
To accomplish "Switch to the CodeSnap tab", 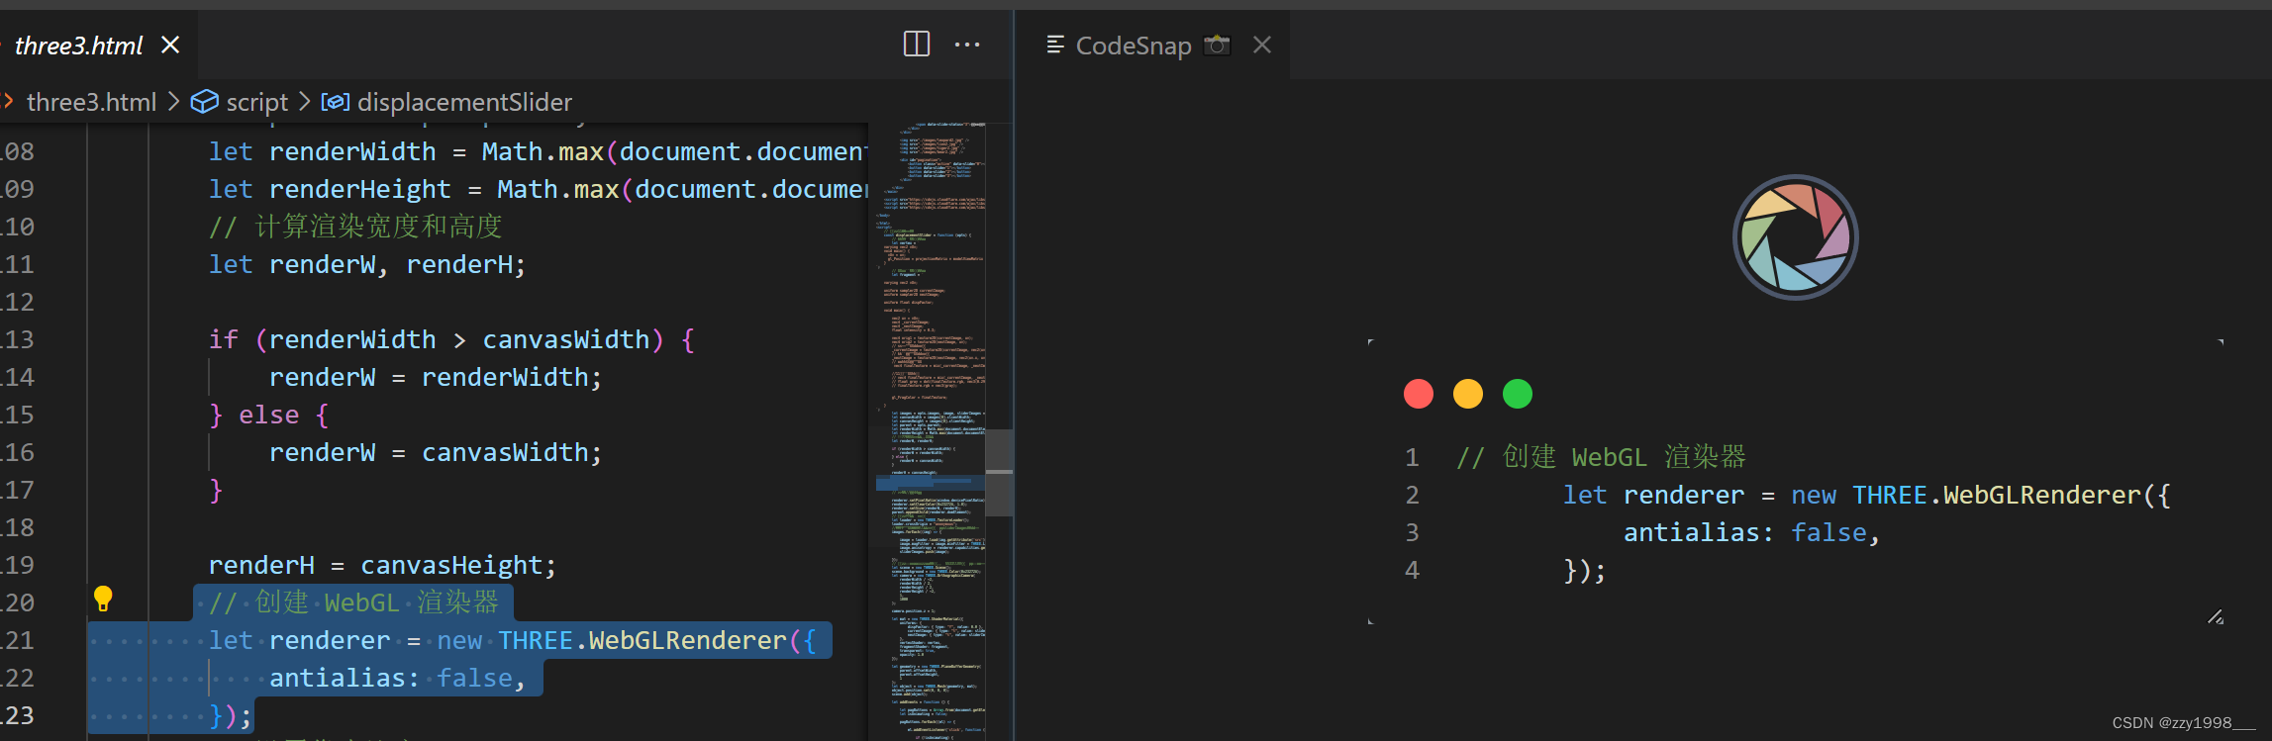I will click(1134, 46).
